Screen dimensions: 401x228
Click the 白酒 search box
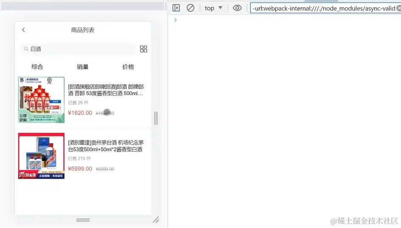tap(77, 49)
